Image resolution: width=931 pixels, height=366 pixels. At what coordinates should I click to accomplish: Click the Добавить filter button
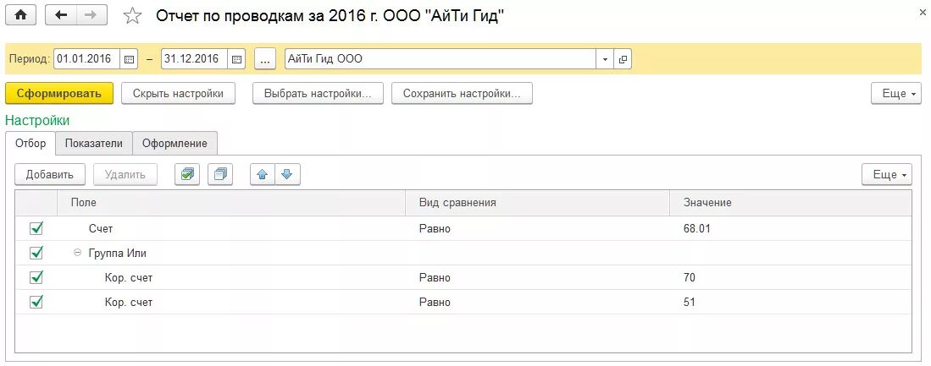pyautogui.click(x=50, y=175)
